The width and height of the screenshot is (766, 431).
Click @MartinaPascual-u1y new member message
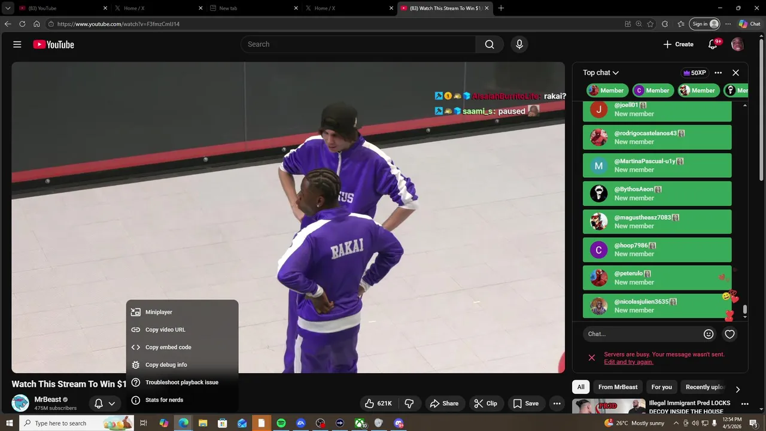point(657,165)
